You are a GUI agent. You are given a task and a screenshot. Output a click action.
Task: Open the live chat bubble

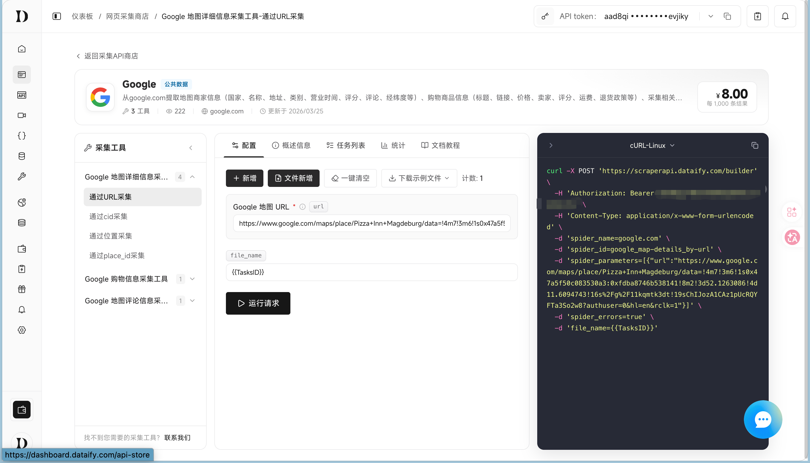[x=763, y=420]
